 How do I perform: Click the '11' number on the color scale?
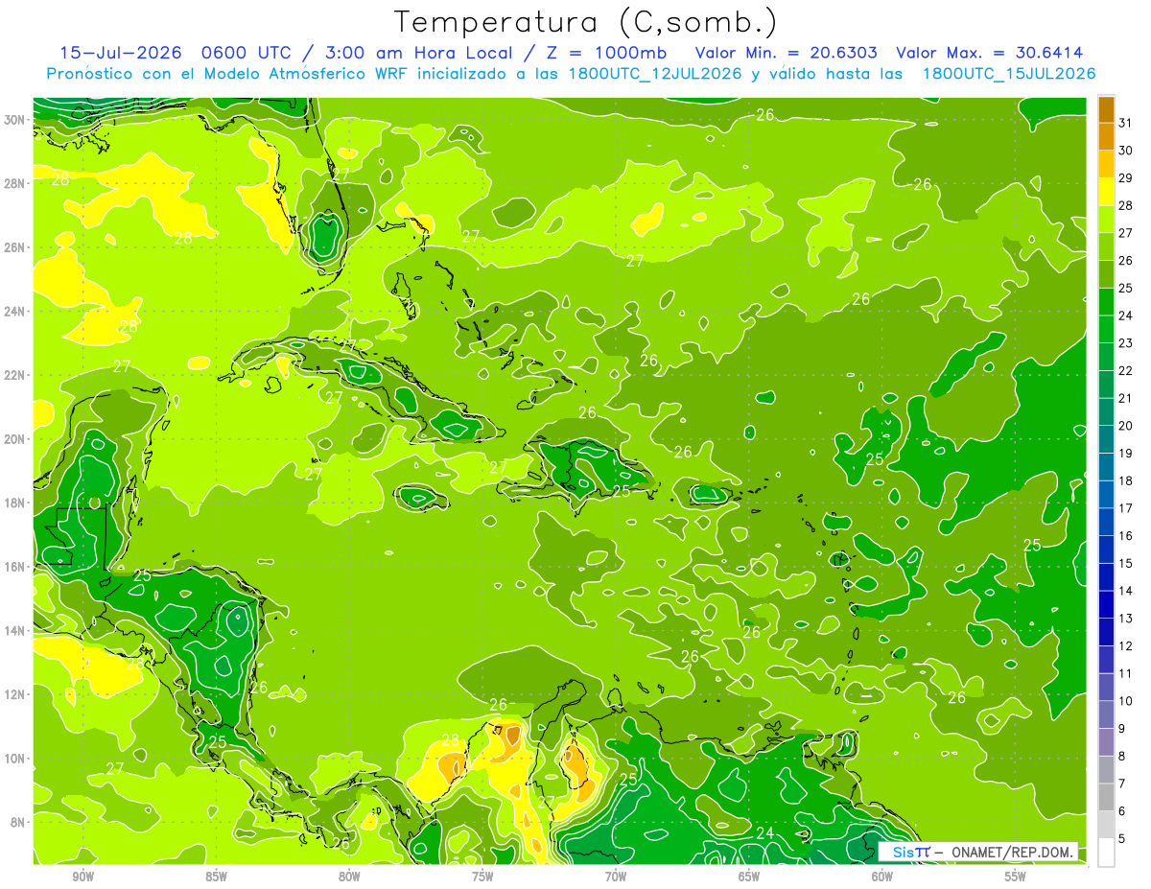[1126, 674]
